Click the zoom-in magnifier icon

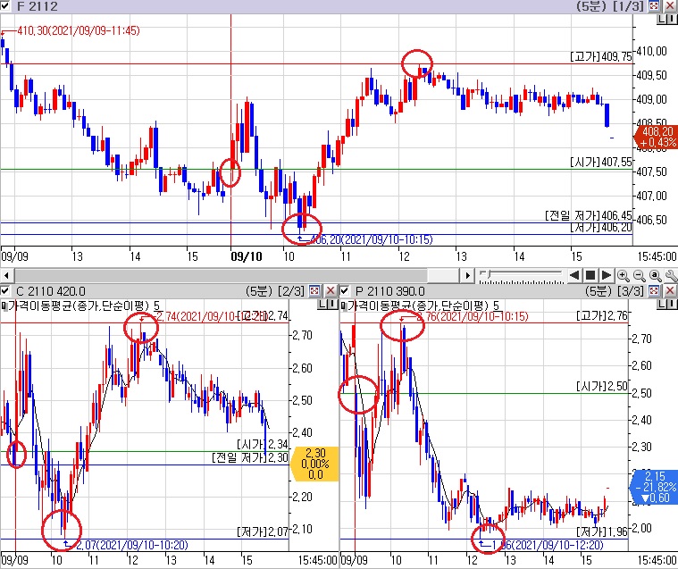624,275
